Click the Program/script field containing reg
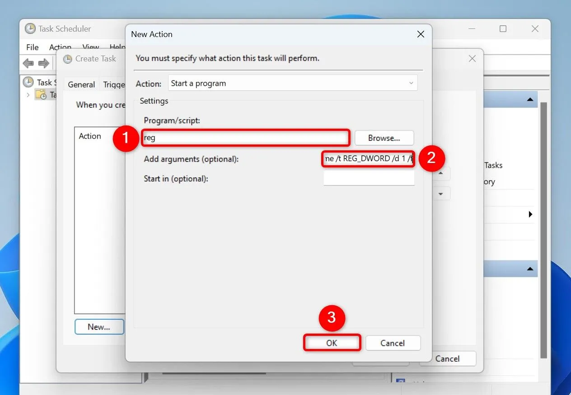Screen dimensions: 571x395 click(245, 138)
